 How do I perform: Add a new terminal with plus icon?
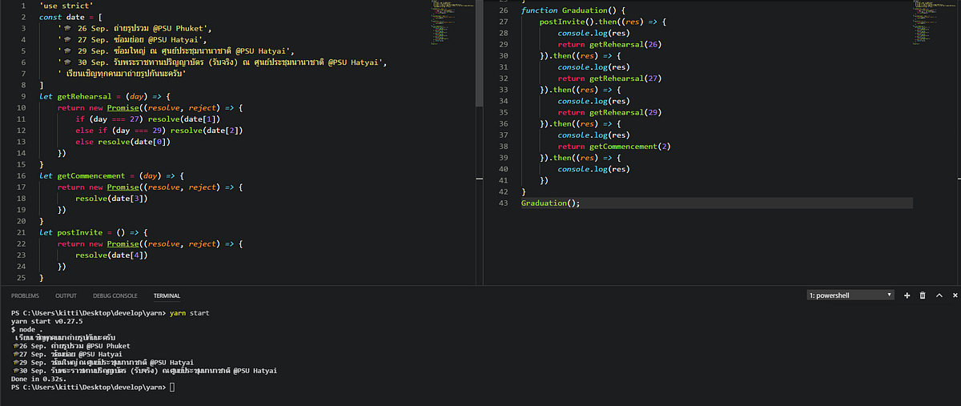click(x=907, y=295)
